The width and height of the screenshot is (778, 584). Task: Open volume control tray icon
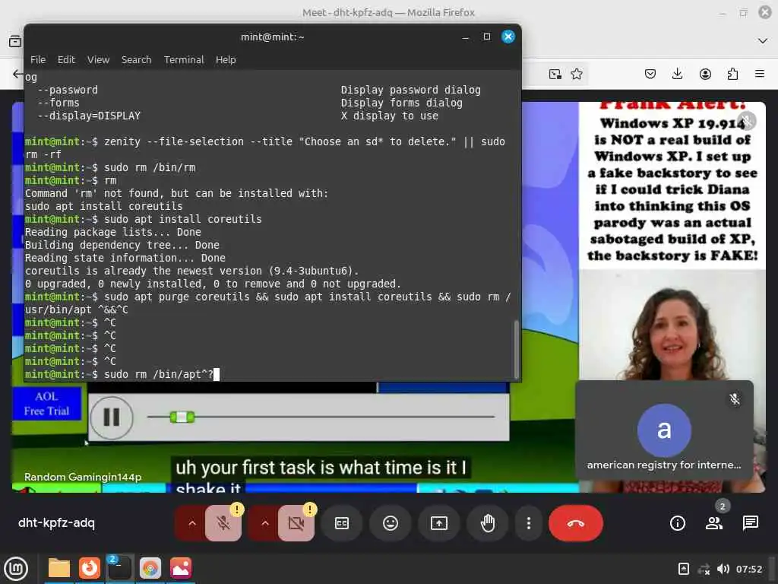[x=723, y=569]
